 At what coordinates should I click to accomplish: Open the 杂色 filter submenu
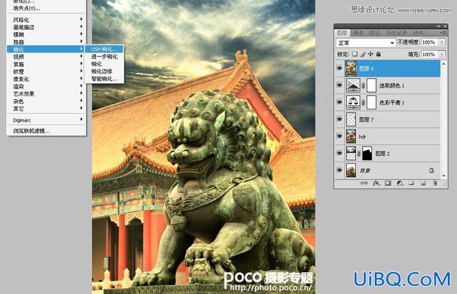(x=46, y=101)
